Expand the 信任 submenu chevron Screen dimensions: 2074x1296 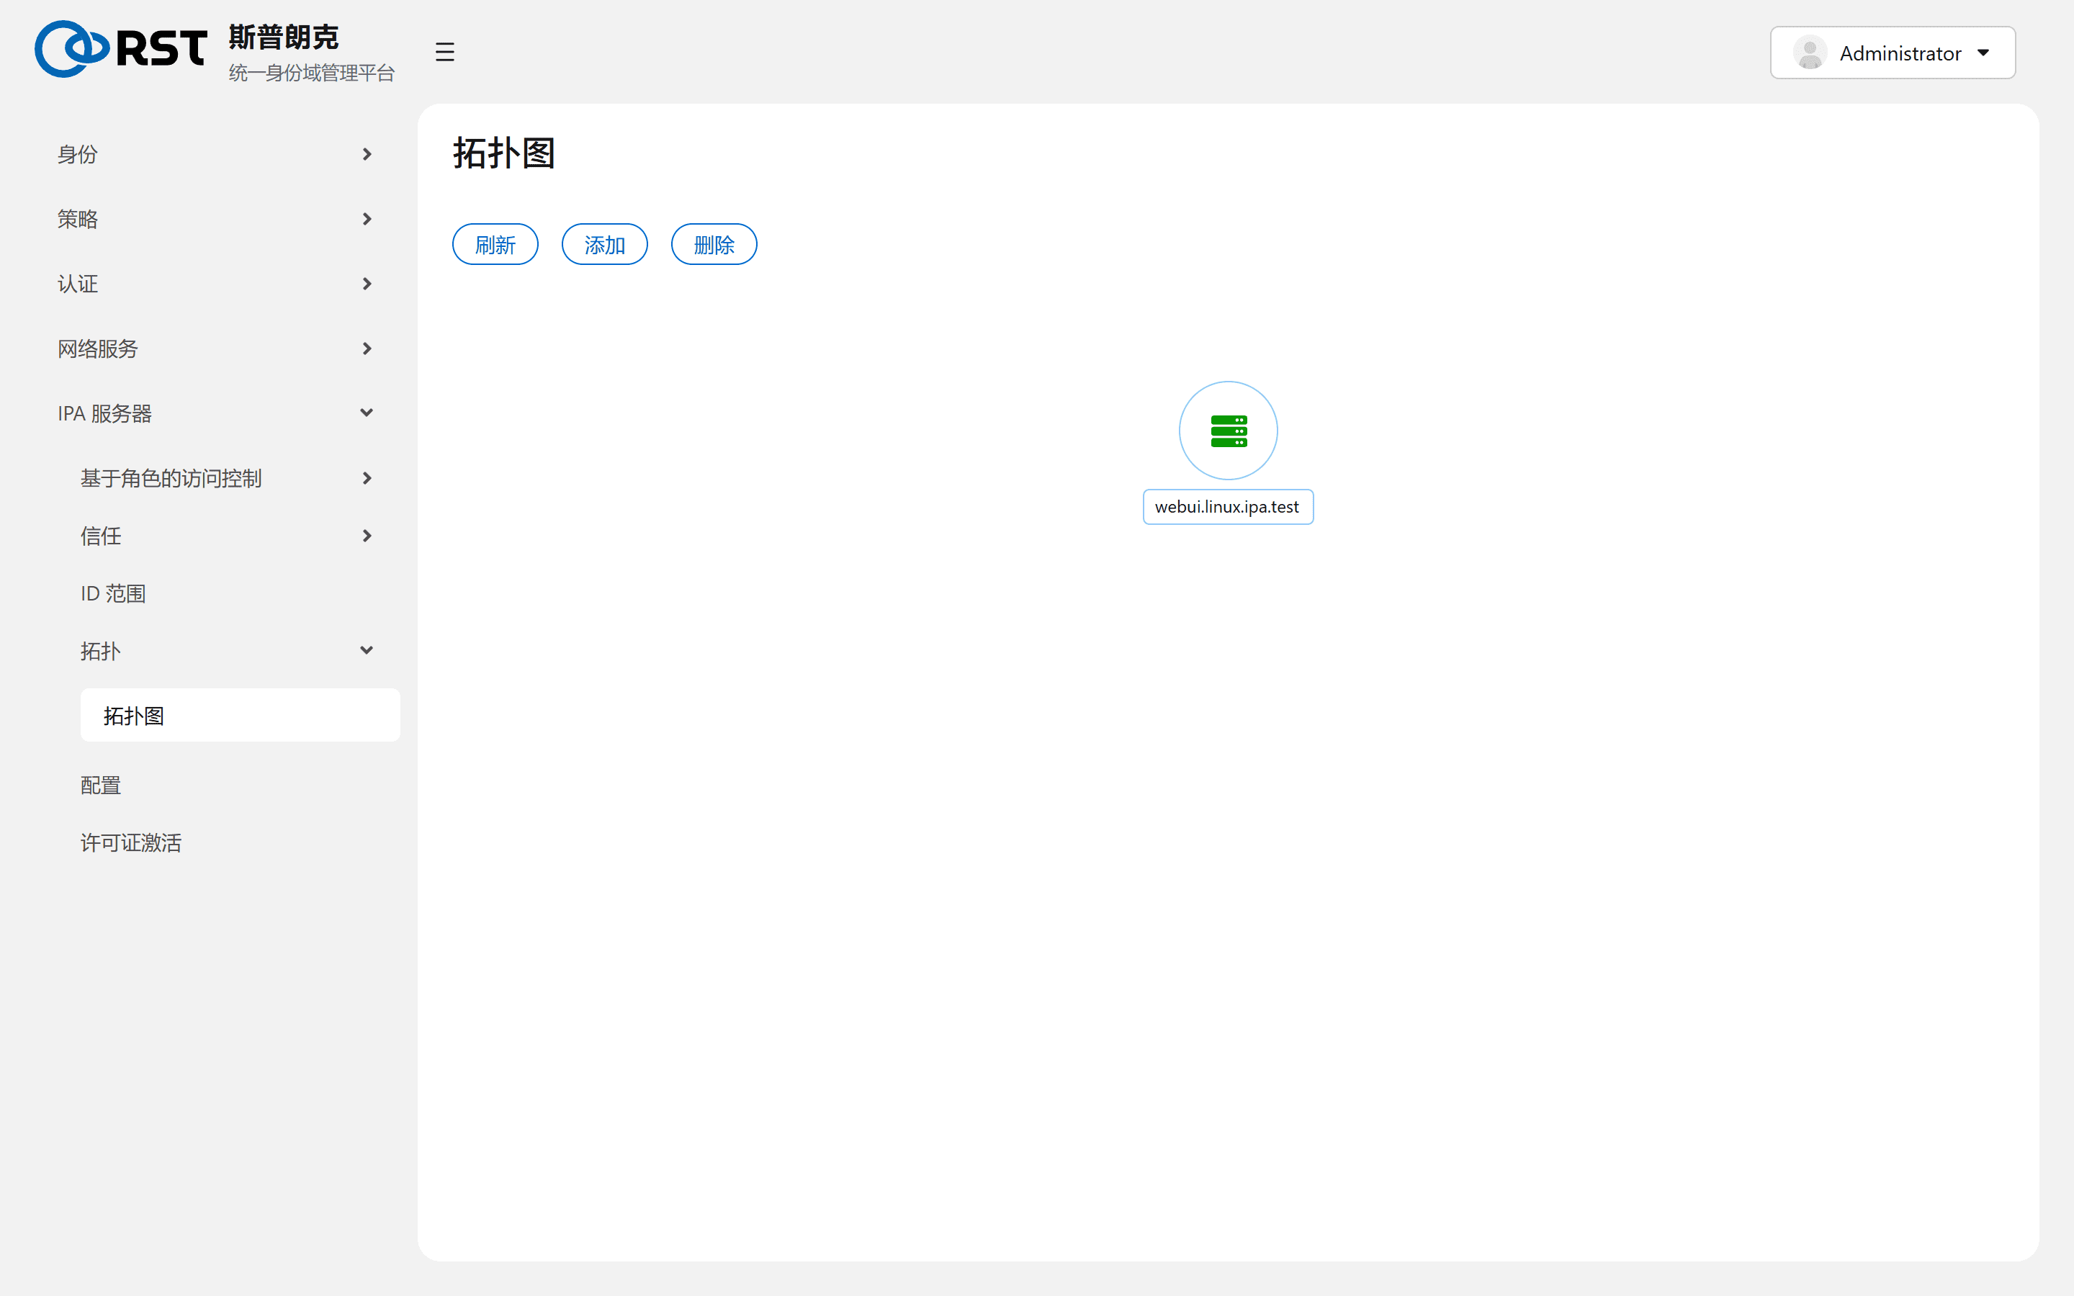367,536
